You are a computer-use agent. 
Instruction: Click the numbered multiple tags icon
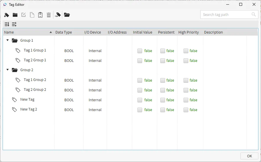coord(58,15)
